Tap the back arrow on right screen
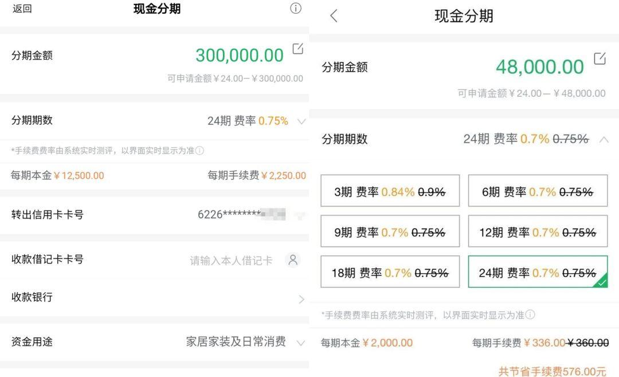The width and height of the screenshot is (619, 377). point(334,16)
